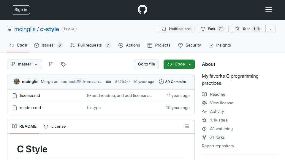Open the c-style repository link
285x160 pixels.
(x=50, y=29)
